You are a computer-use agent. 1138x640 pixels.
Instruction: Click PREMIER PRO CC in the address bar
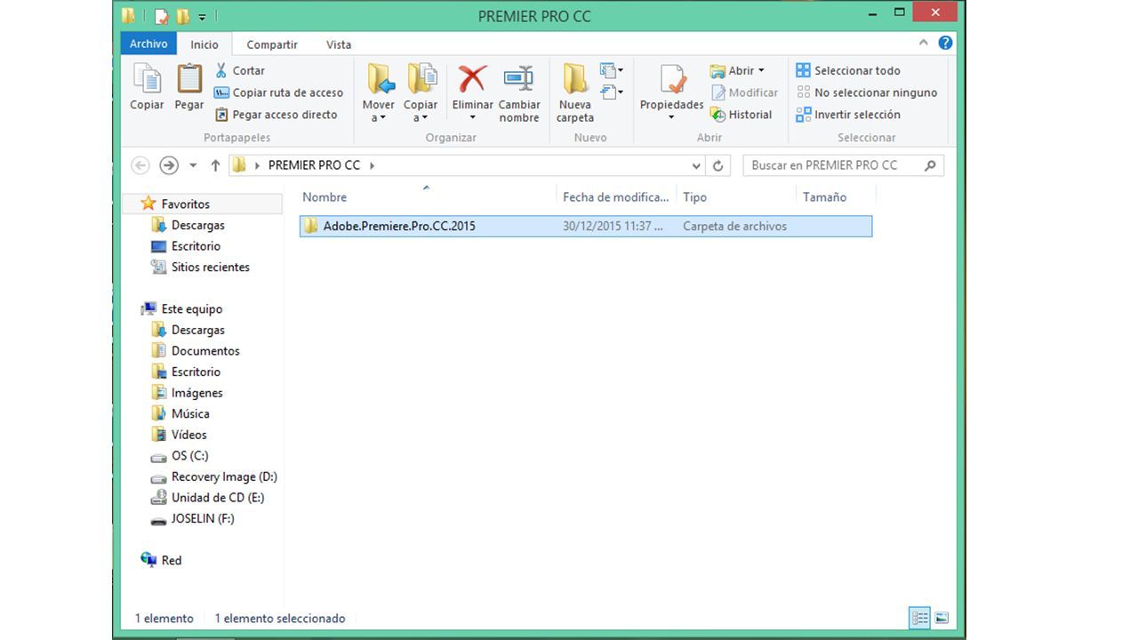click(x=314, y=165)
